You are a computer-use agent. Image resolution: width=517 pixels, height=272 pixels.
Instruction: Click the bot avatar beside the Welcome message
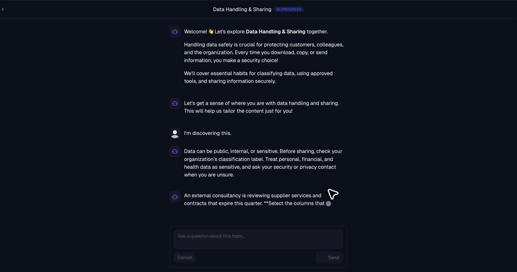[x=174, y=32]
